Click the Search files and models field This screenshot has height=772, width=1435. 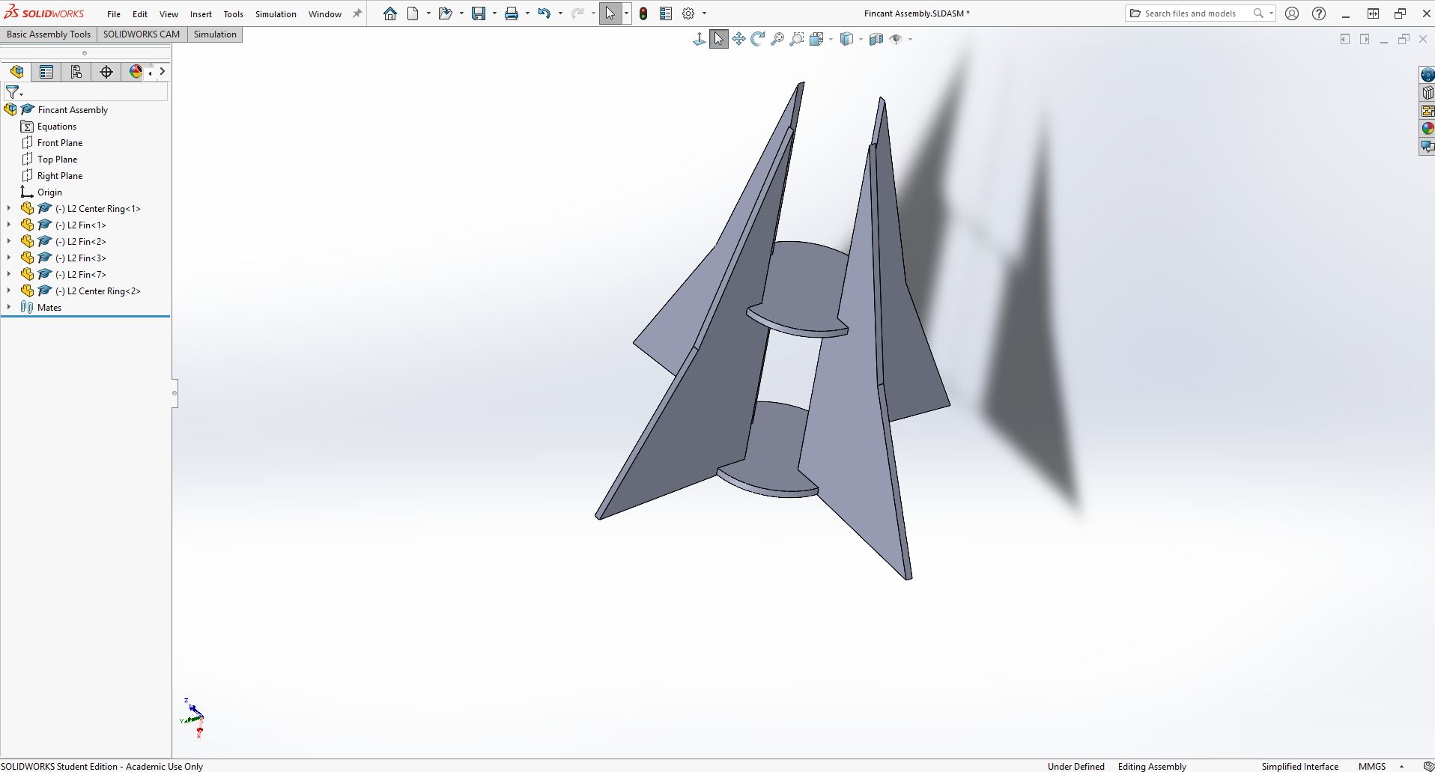coord(1190,13)
